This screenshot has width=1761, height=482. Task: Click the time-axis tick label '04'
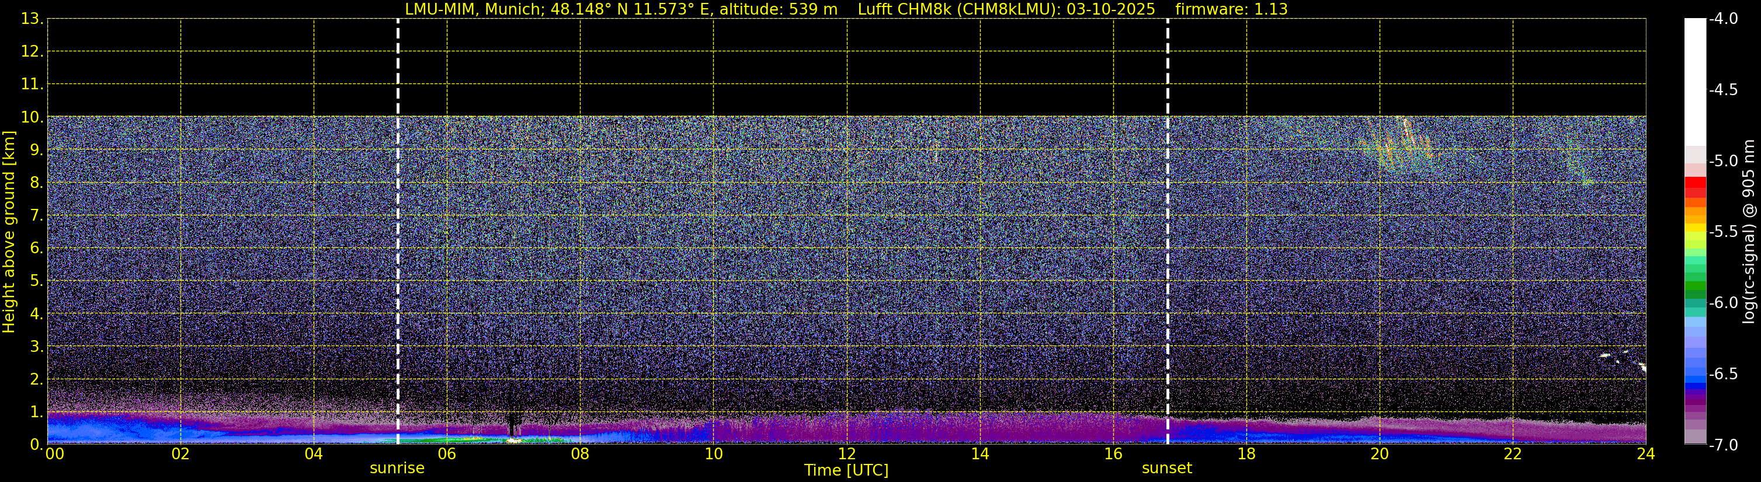pyautogui.click(x=314, y=454)
